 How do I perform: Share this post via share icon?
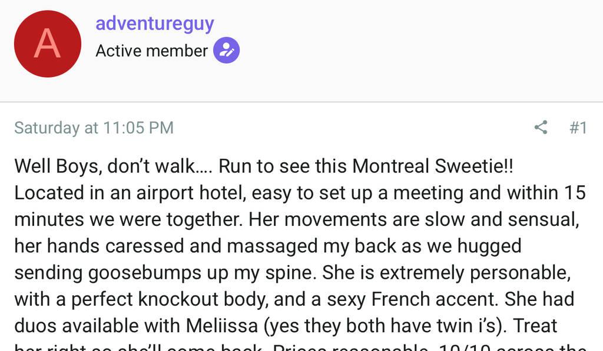pyautogui.click(x=540, y=127)
